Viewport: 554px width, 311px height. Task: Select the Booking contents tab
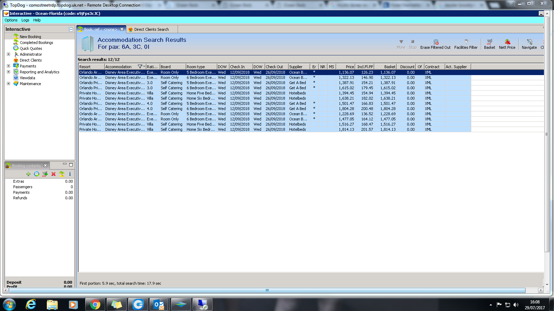pyautogui.click(x=26, y=166)
